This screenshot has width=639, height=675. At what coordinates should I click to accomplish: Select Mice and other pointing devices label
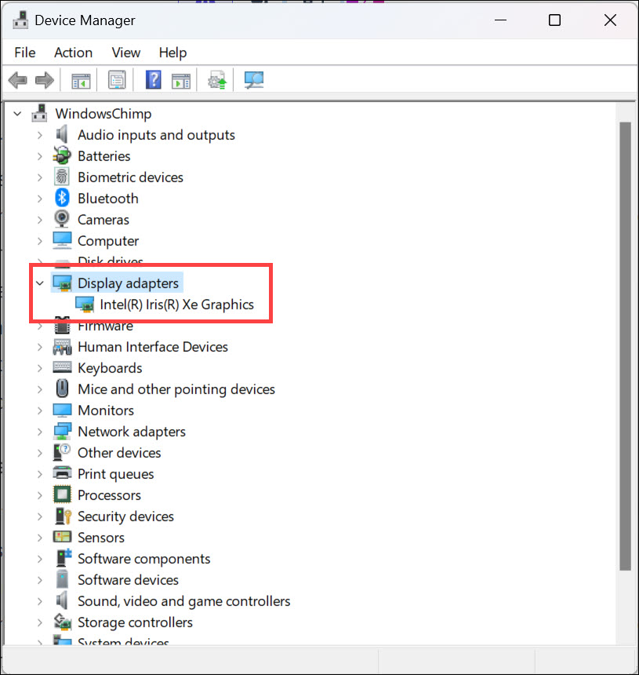176,389
